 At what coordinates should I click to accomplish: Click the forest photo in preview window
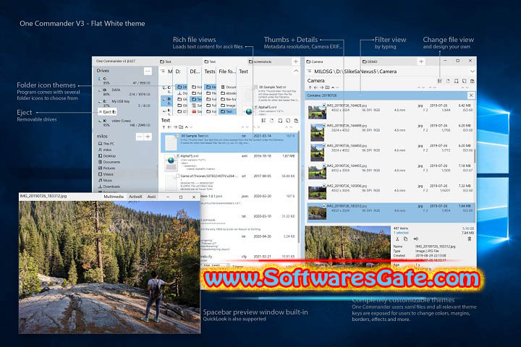pyautogui.click(x=110, y=267)
